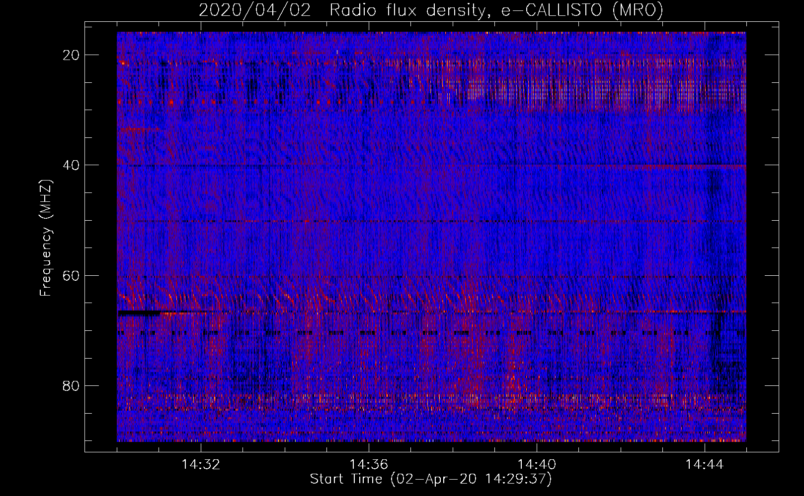Click the plot title '2020/04/02 Radio flux density, e-CALLISTO (MRO)'
The width and height of the screenshot is (804, 496).
(x=431, y=10)
